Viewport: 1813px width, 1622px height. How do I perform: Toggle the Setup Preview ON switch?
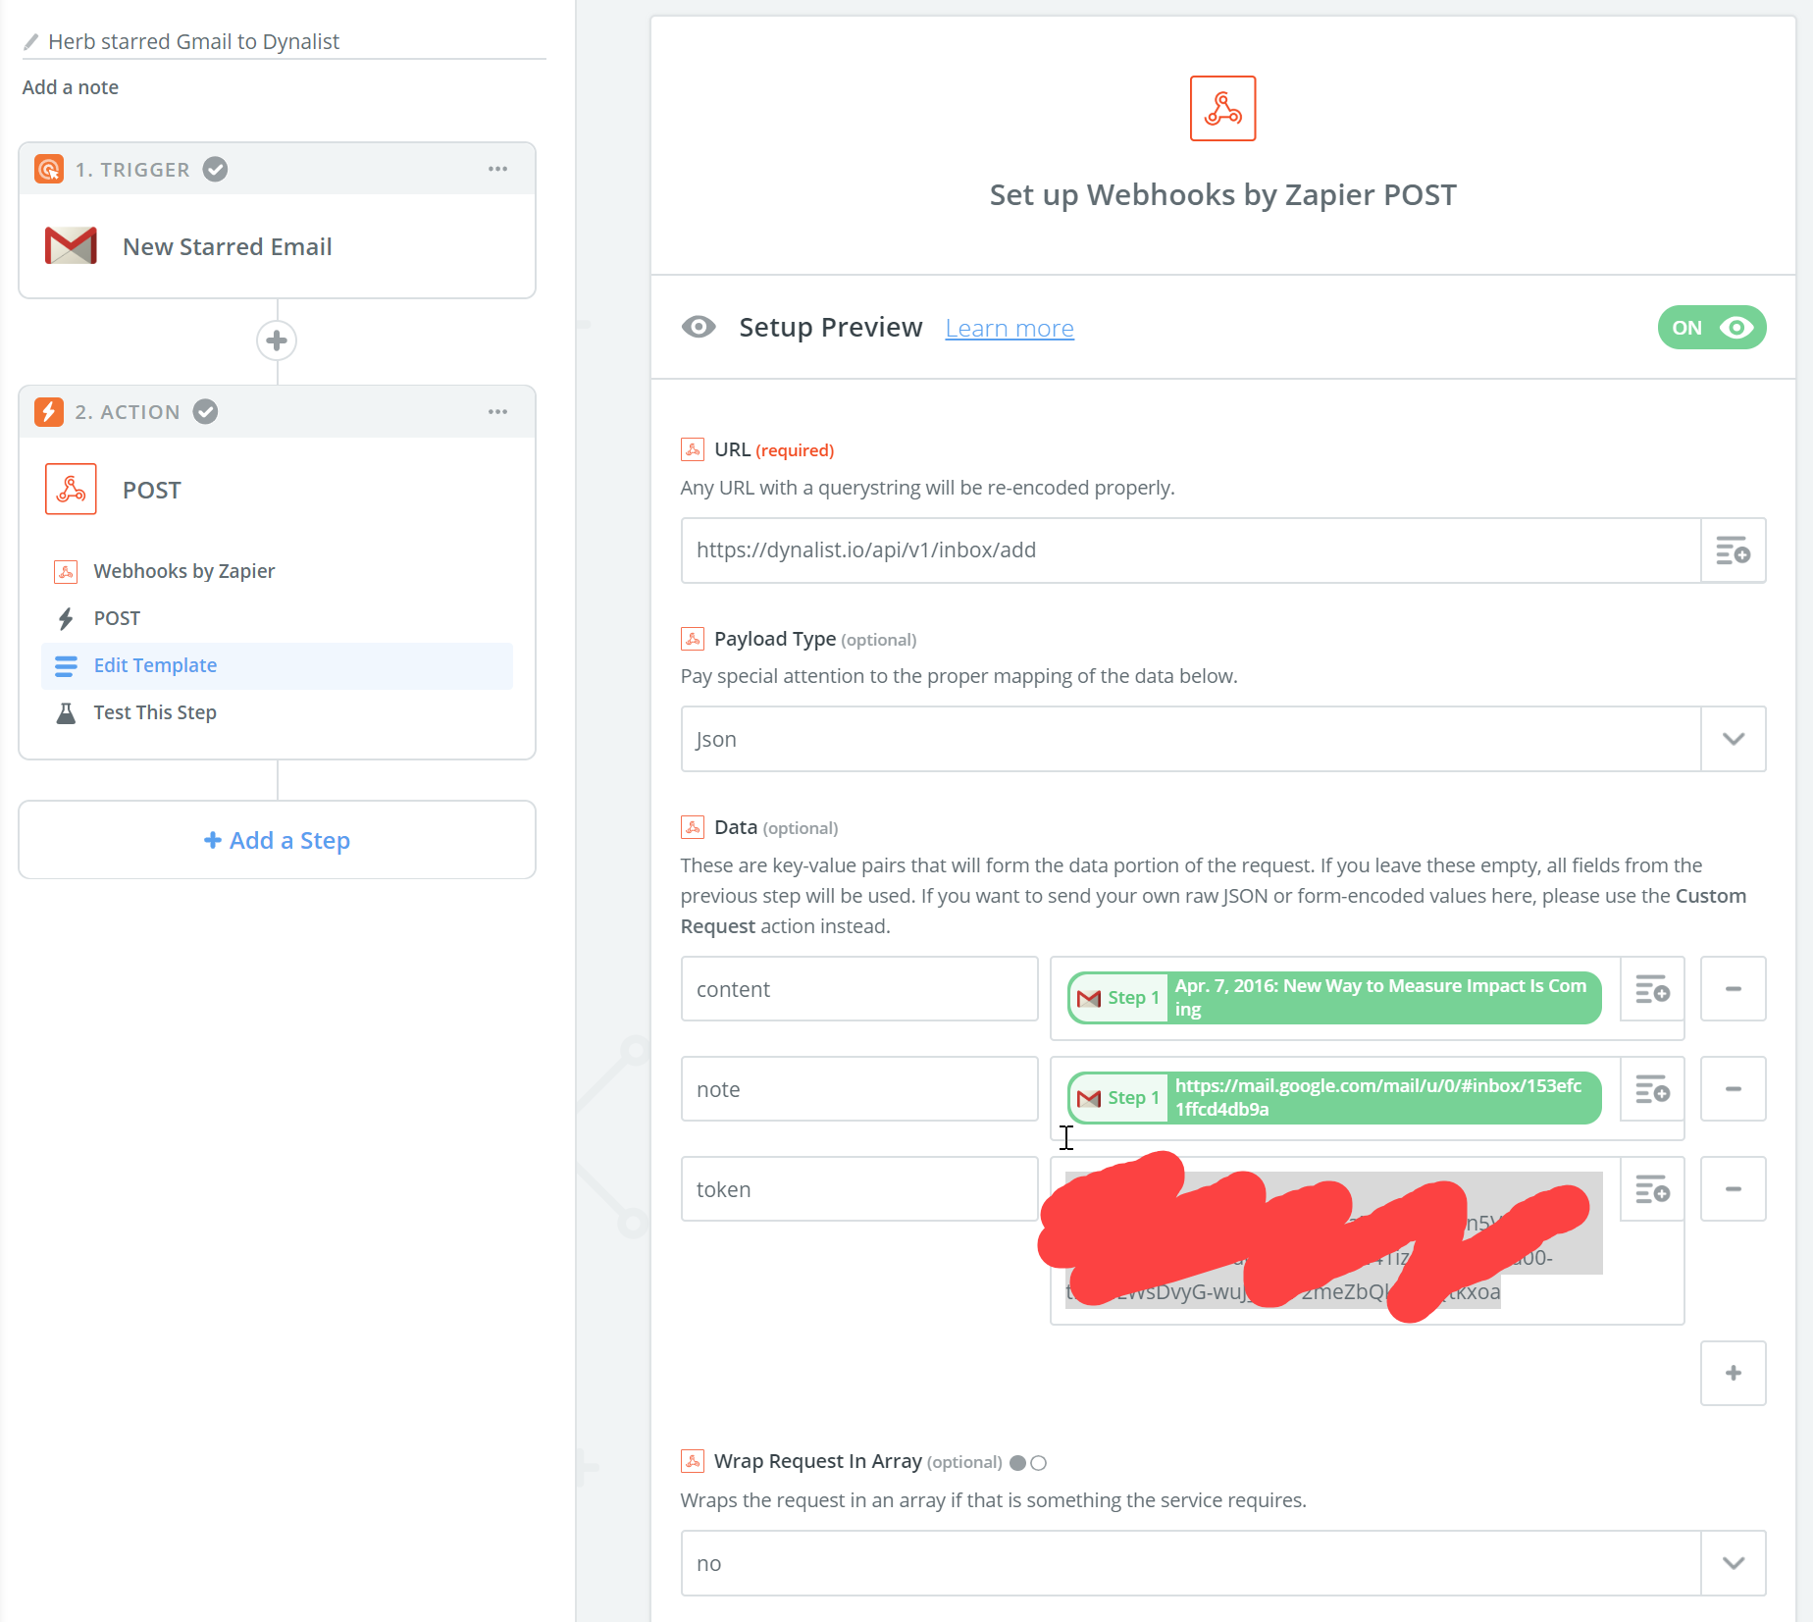1711,328
